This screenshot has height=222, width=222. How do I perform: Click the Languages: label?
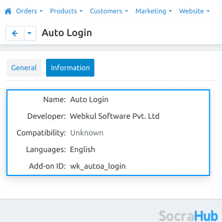[46, 149]
